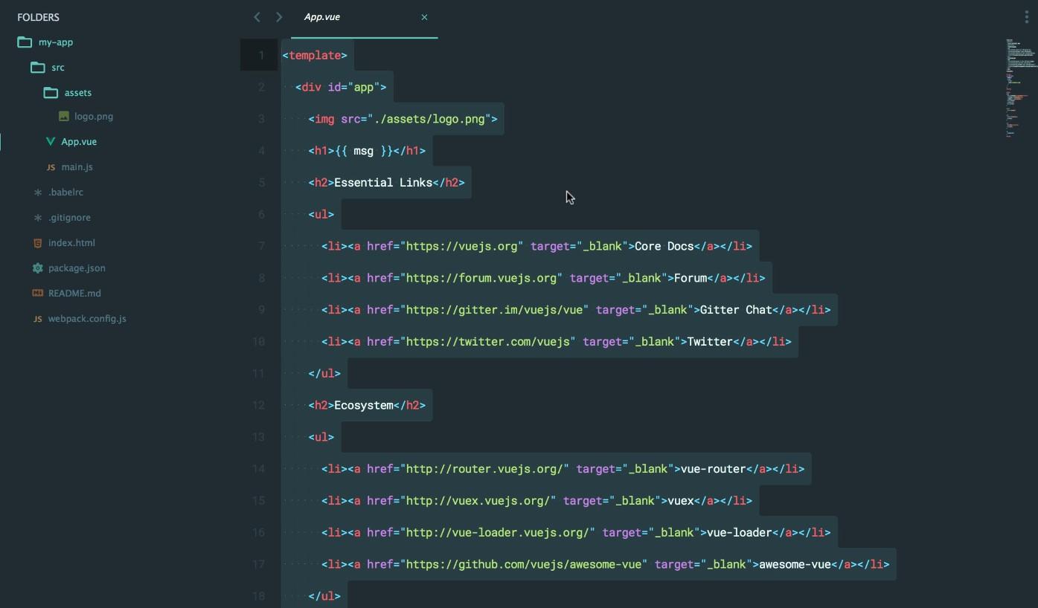Close the App.vue tab

(x=424, y=17)
